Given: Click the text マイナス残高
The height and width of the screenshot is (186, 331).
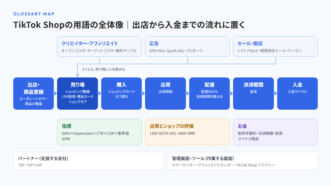Looking at the screenshot, I should 248,139.
